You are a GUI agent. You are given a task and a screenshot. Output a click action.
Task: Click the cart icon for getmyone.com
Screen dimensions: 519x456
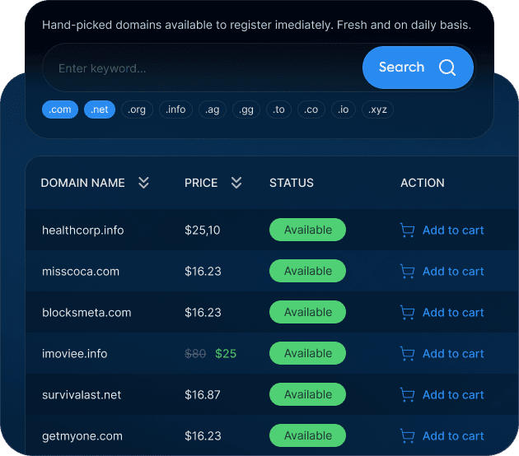(407, 436)
